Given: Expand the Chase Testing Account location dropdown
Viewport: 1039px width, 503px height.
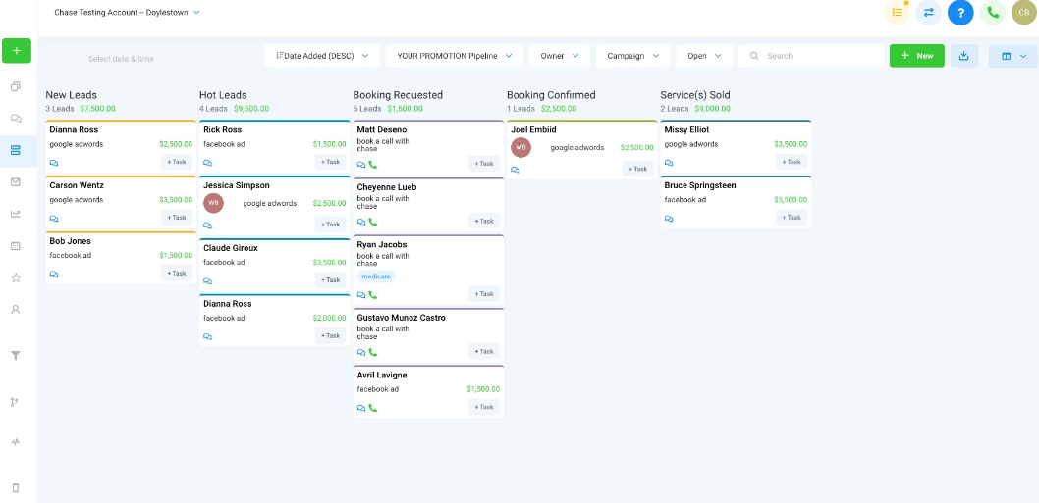Looking at the screenshot, I should [128, 13].
